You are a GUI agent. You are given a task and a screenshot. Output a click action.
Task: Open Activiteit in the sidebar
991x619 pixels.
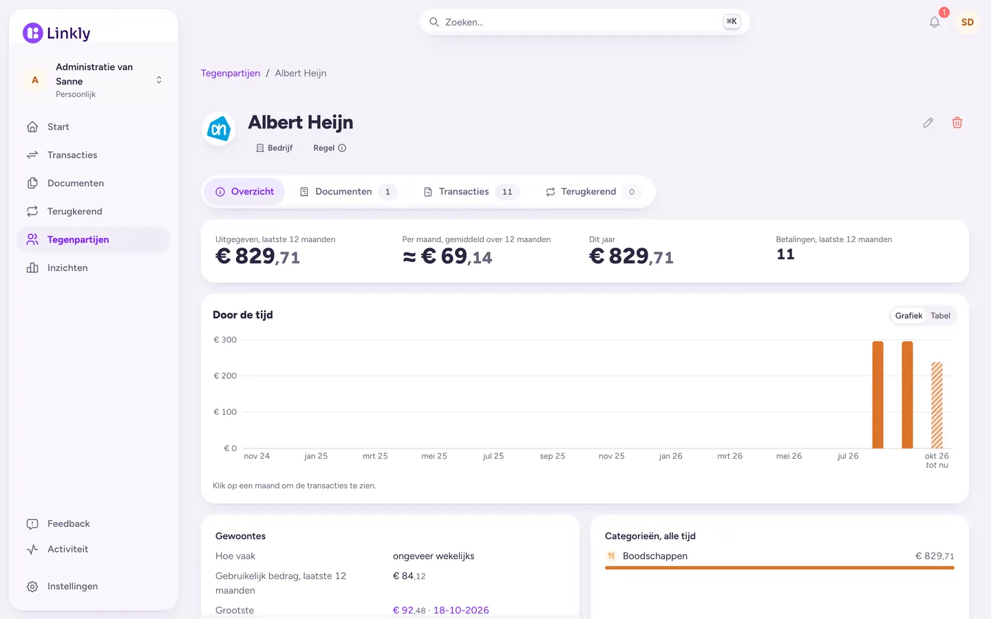coord(94,549)
